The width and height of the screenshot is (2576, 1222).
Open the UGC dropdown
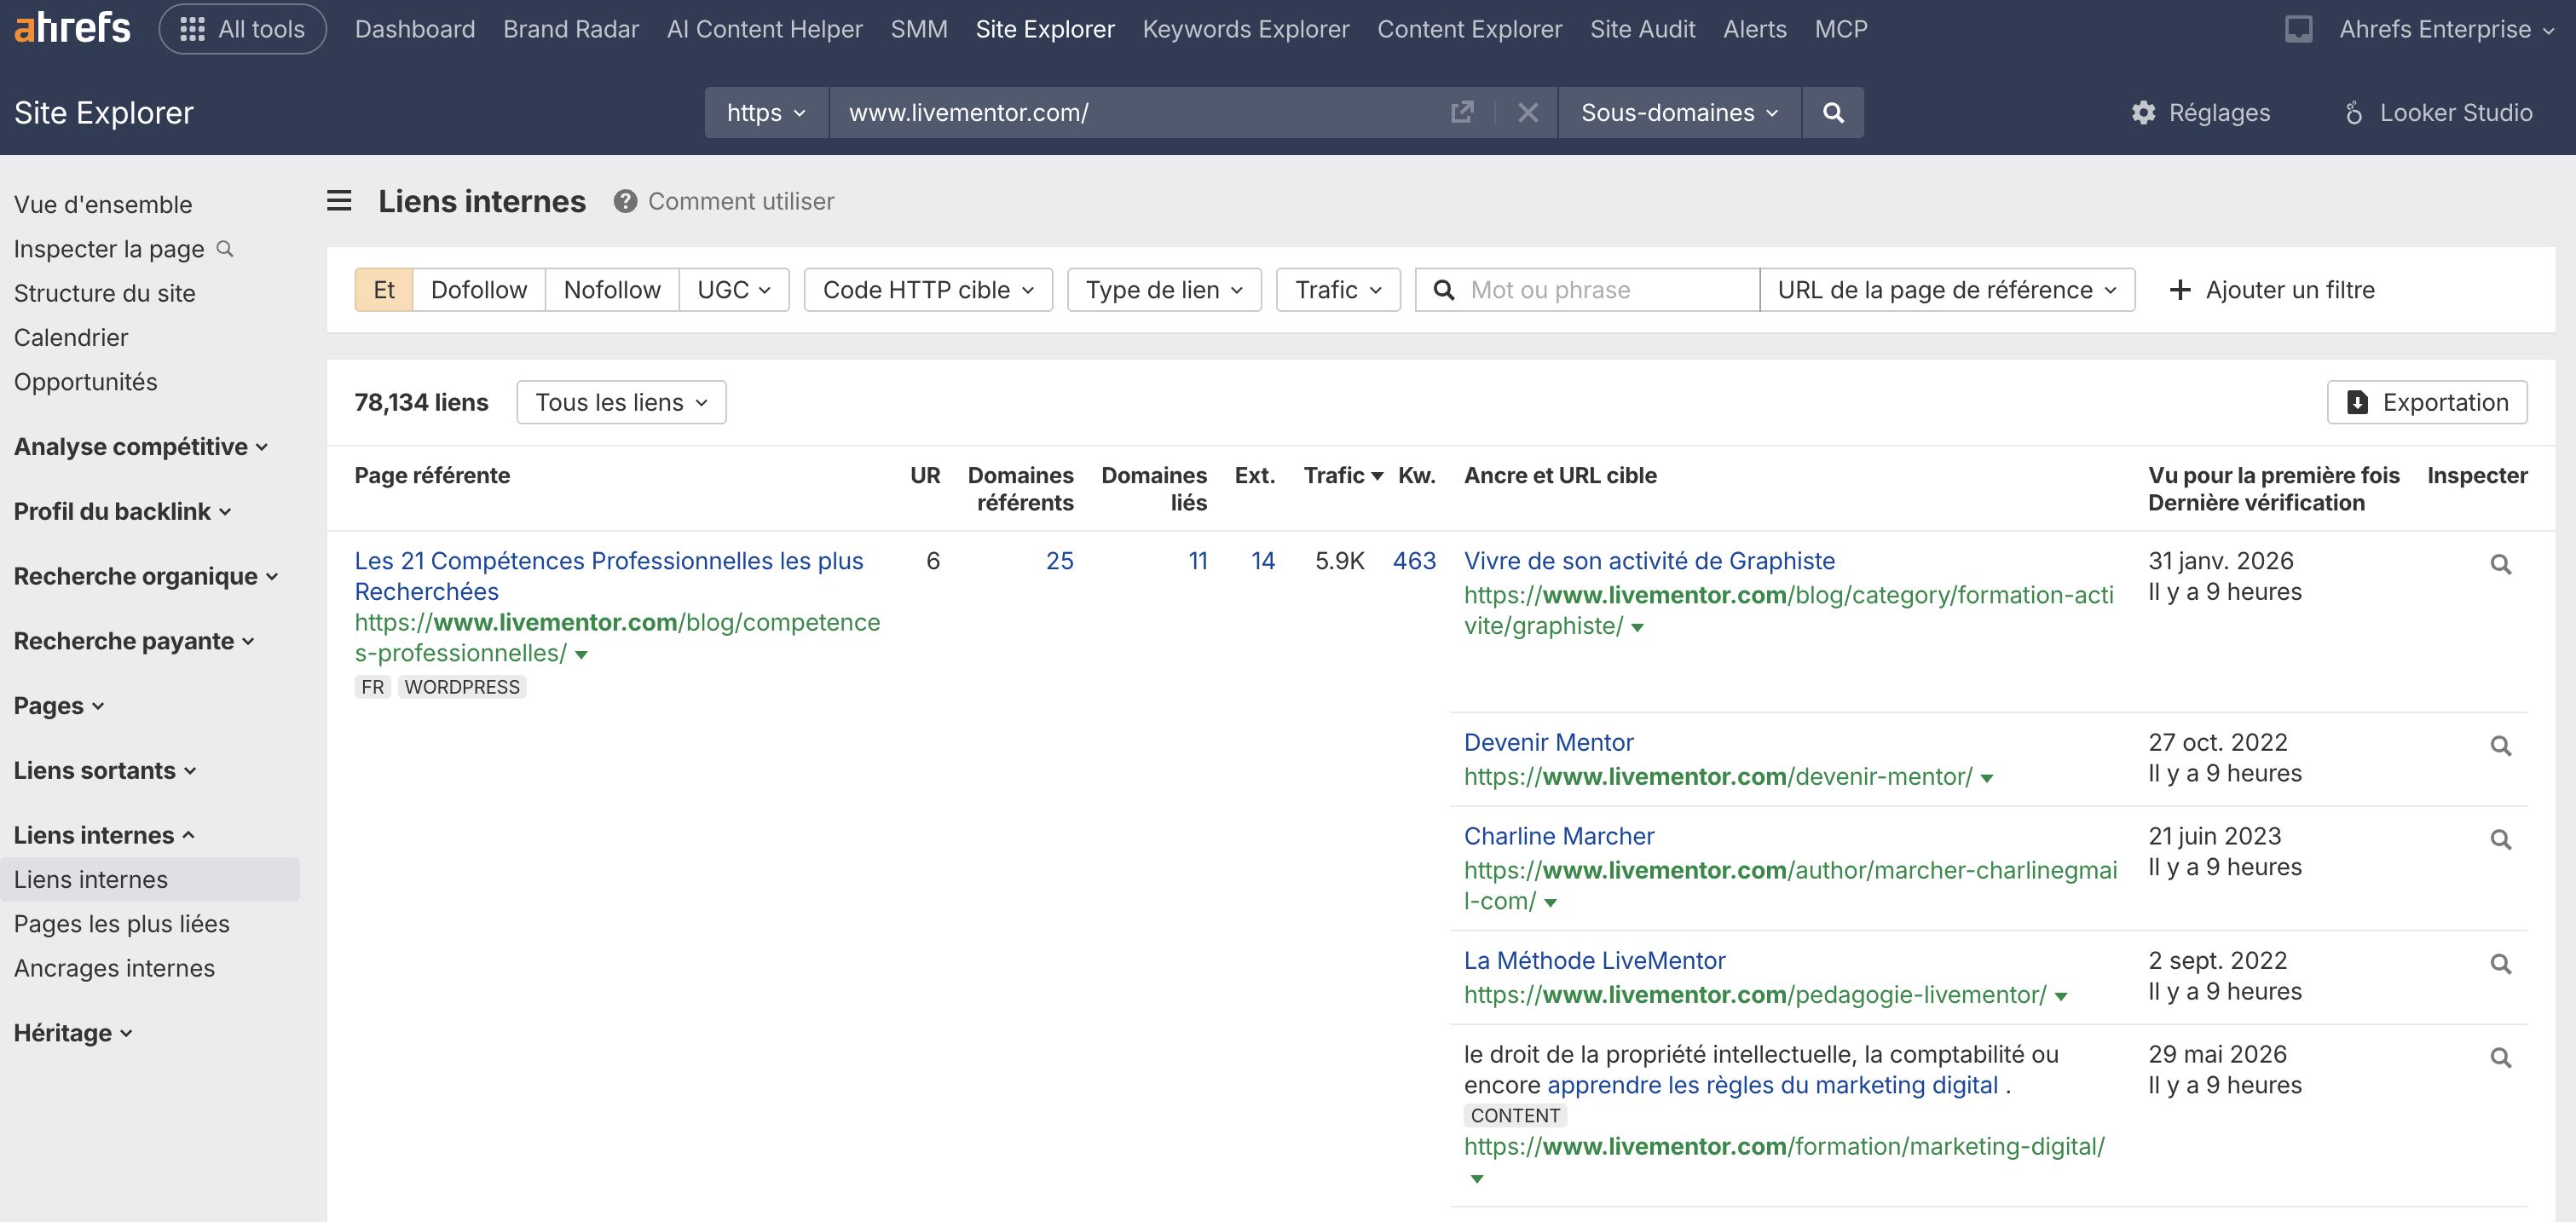[734, 290]
